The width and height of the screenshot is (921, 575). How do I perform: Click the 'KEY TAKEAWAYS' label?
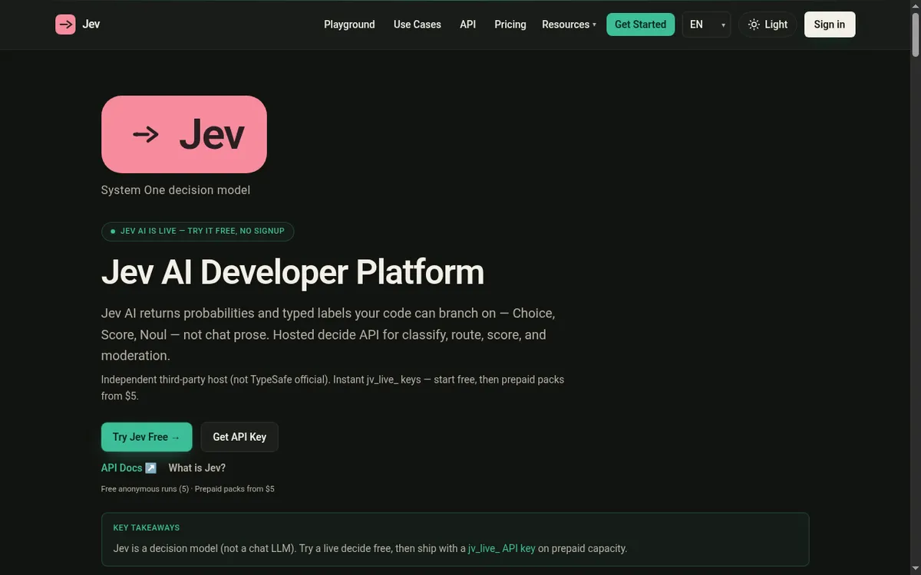point(147,527)
